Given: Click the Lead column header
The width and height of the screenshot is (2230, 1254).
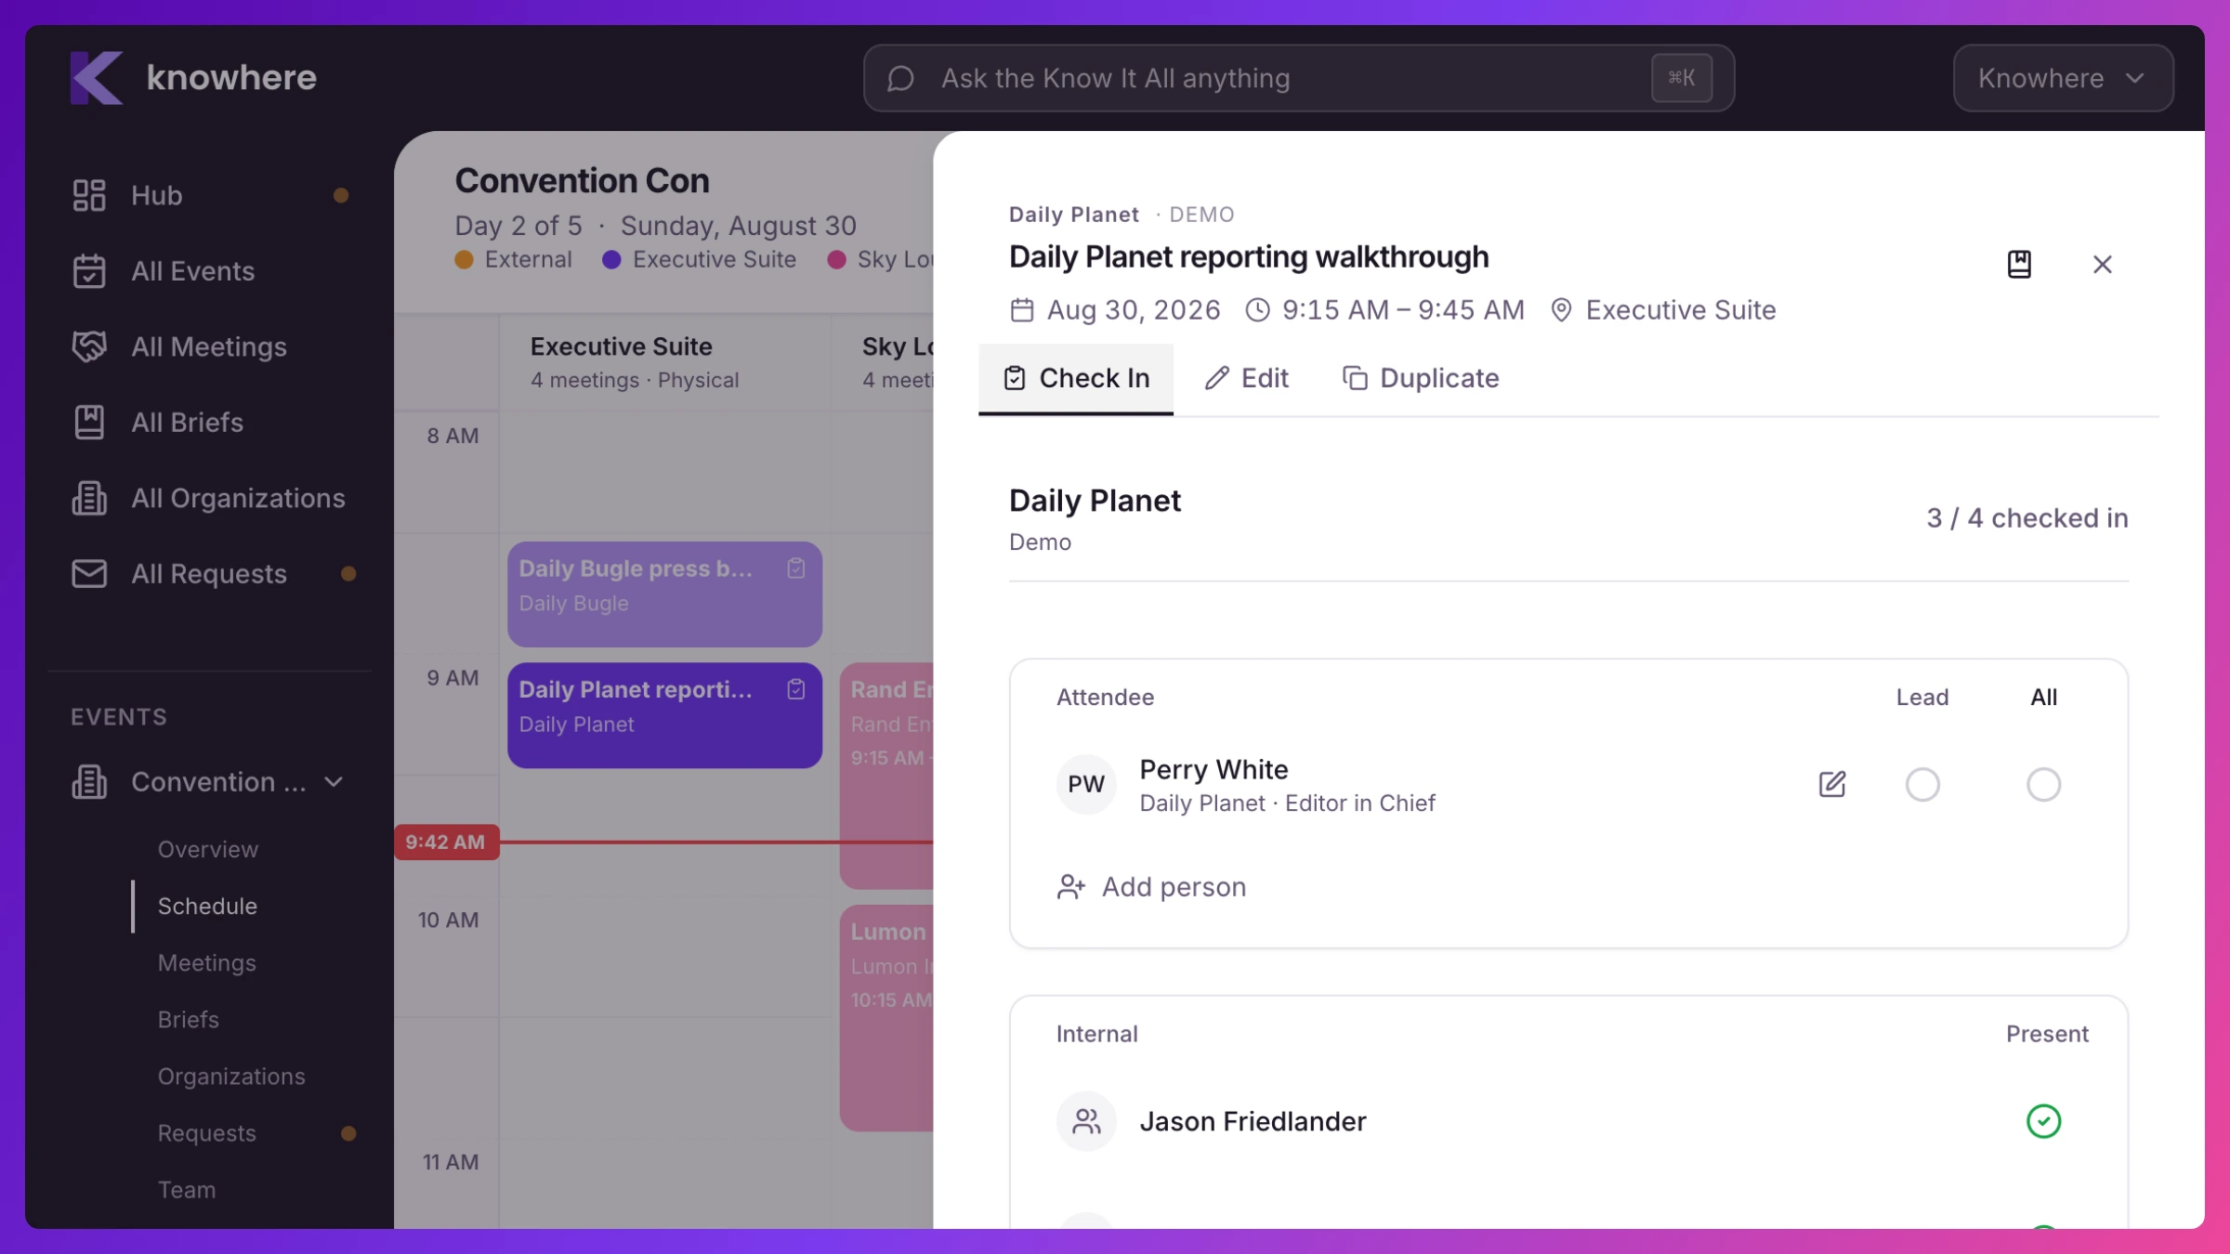Looking at the screenshot, I should (x=1922, y=698).
